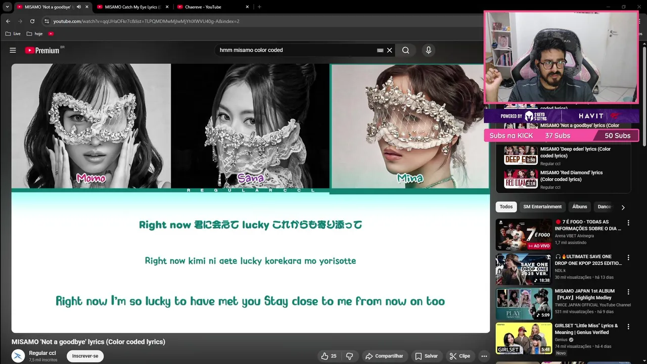This screenshot has height=364, width=647.
Task: Save video with Salvar button
Action: click(426, 356)
